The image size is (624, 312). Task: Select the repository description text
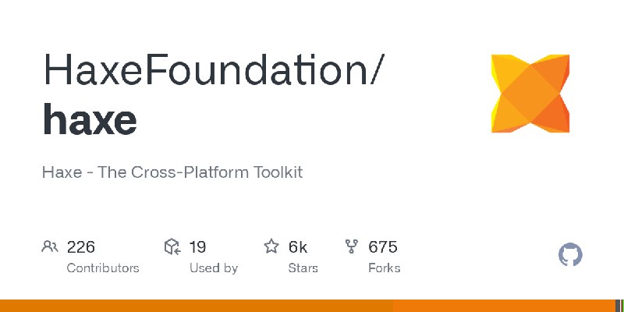[x=172, y=172]
